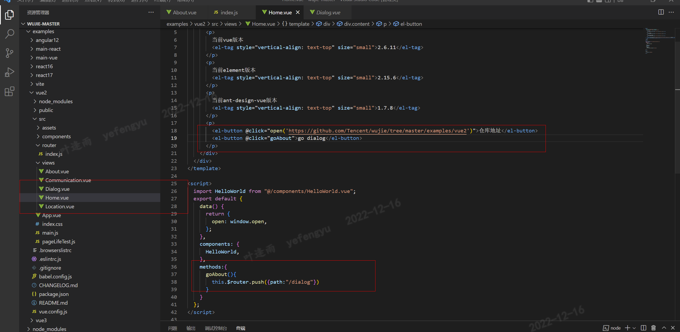The image size is (680, 332).
Task: Open Location.vue in file tree
Action: pyautogui.click(x=60, y=206)
